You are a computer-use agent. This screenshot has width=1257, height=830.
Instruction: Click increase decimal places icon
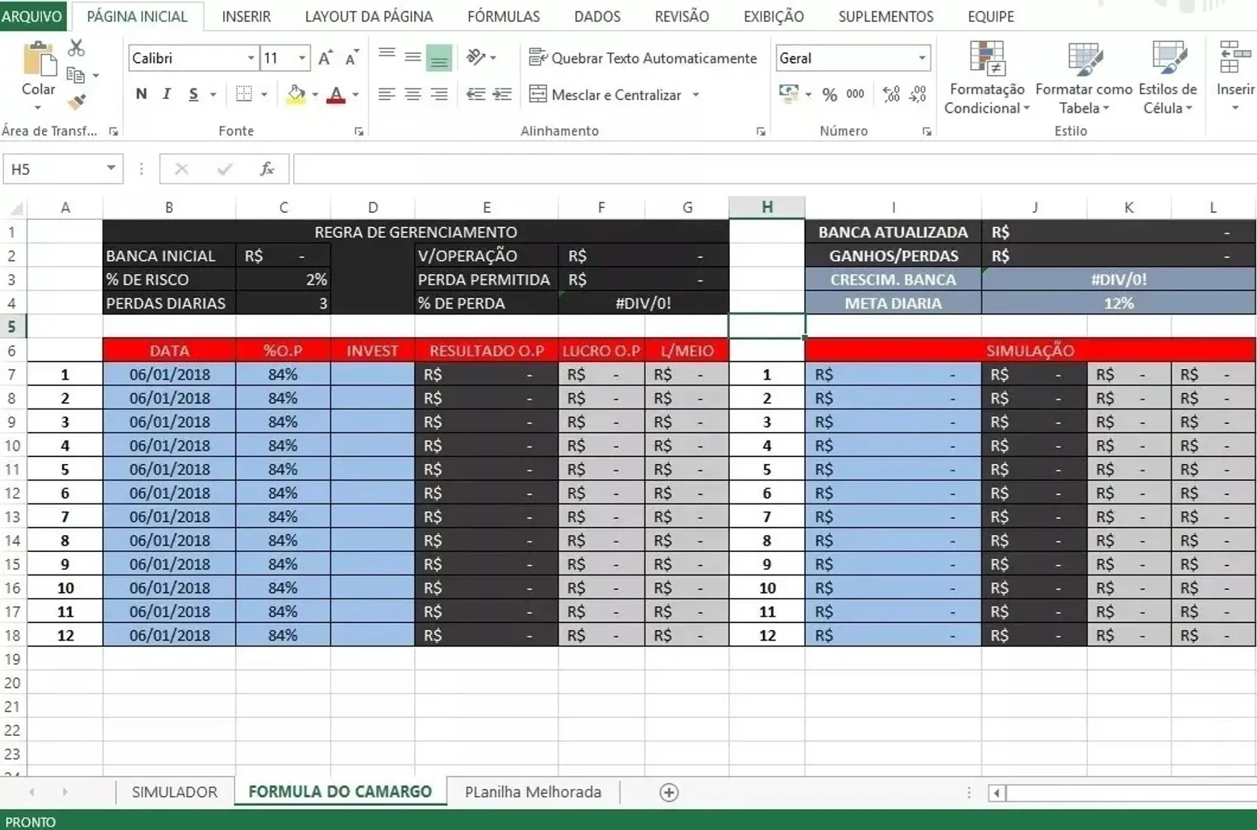pyautogui.click(x=891, y=94)
